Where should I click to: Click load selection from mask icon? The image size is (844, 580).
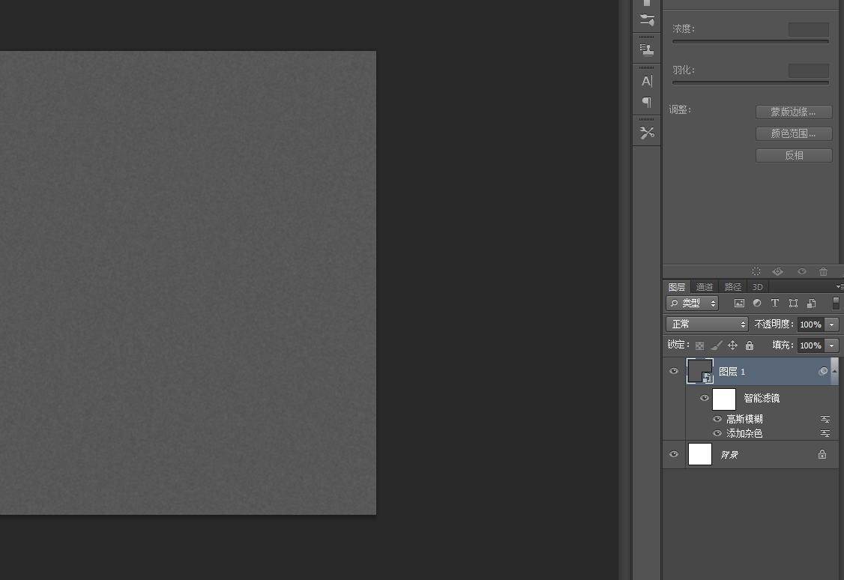756,272
